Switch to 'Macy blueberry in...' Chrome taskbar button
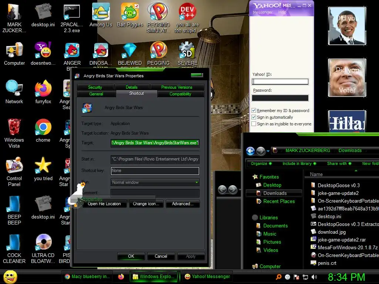The width and height of the screenshot is (379, 284). pyautogui.click(x=87, y=277)
